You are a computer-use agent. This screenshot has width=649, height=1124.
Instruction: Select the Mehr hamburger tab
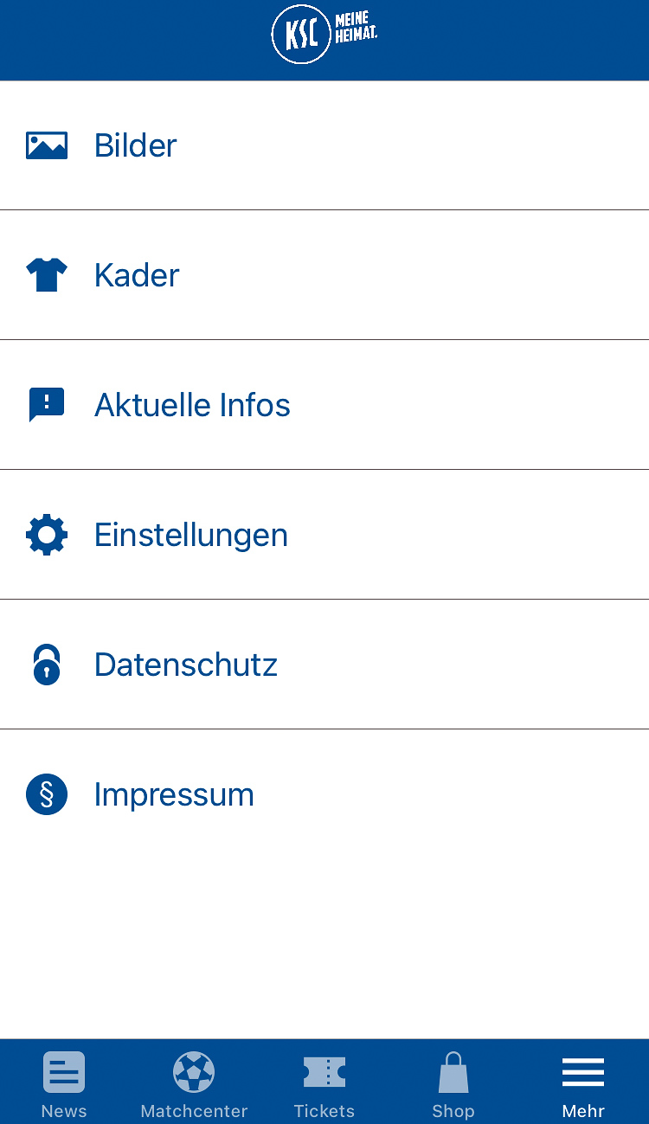[583, 1082]
